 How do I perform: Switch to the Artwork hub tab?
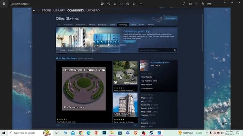92,25
